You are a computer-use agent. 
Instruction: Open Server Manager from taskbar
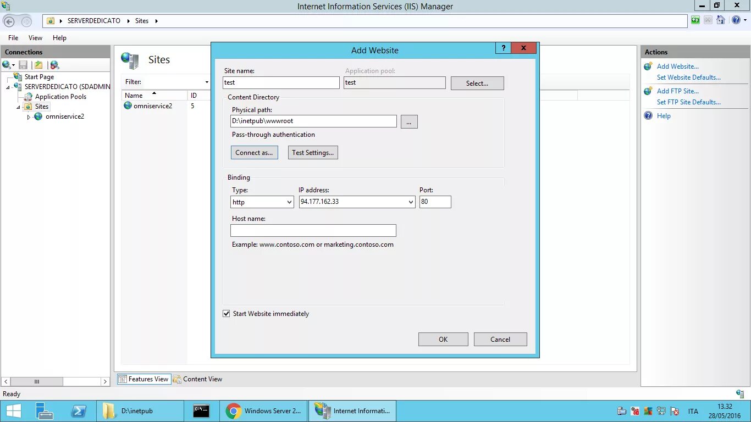[44, 411]
